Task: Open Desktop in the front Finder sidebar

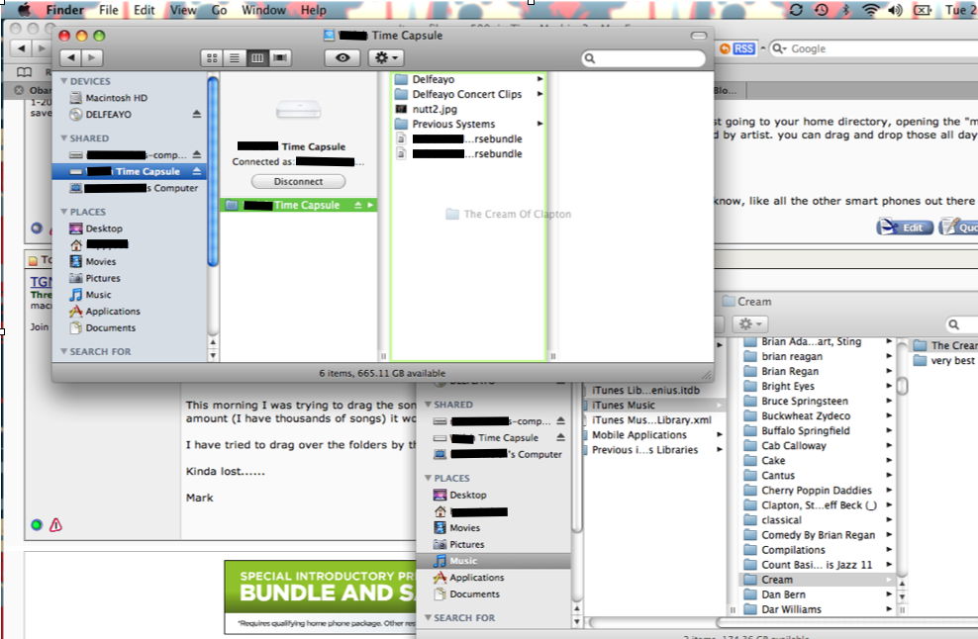Action: pos(104,228)
